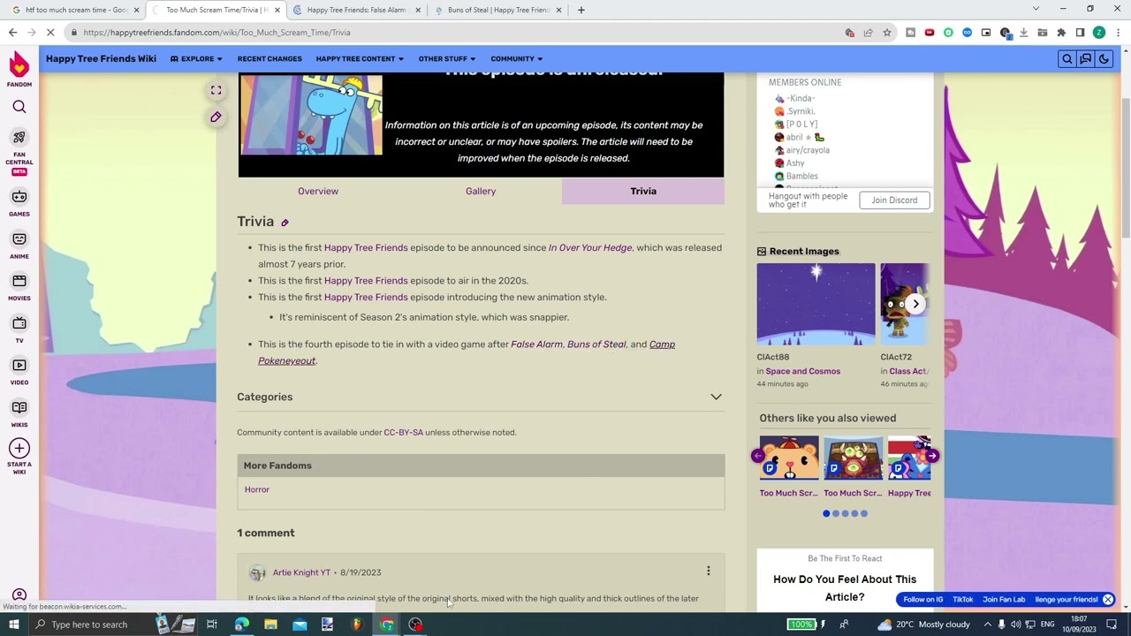Screen dimensions: 1131x636
Task: Switch to the Buns of Steal browser tab
Action: 497,10
